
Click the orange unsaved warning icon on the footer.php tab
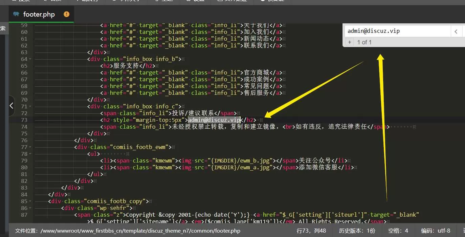pyautogui.click(x=66, y=14)
